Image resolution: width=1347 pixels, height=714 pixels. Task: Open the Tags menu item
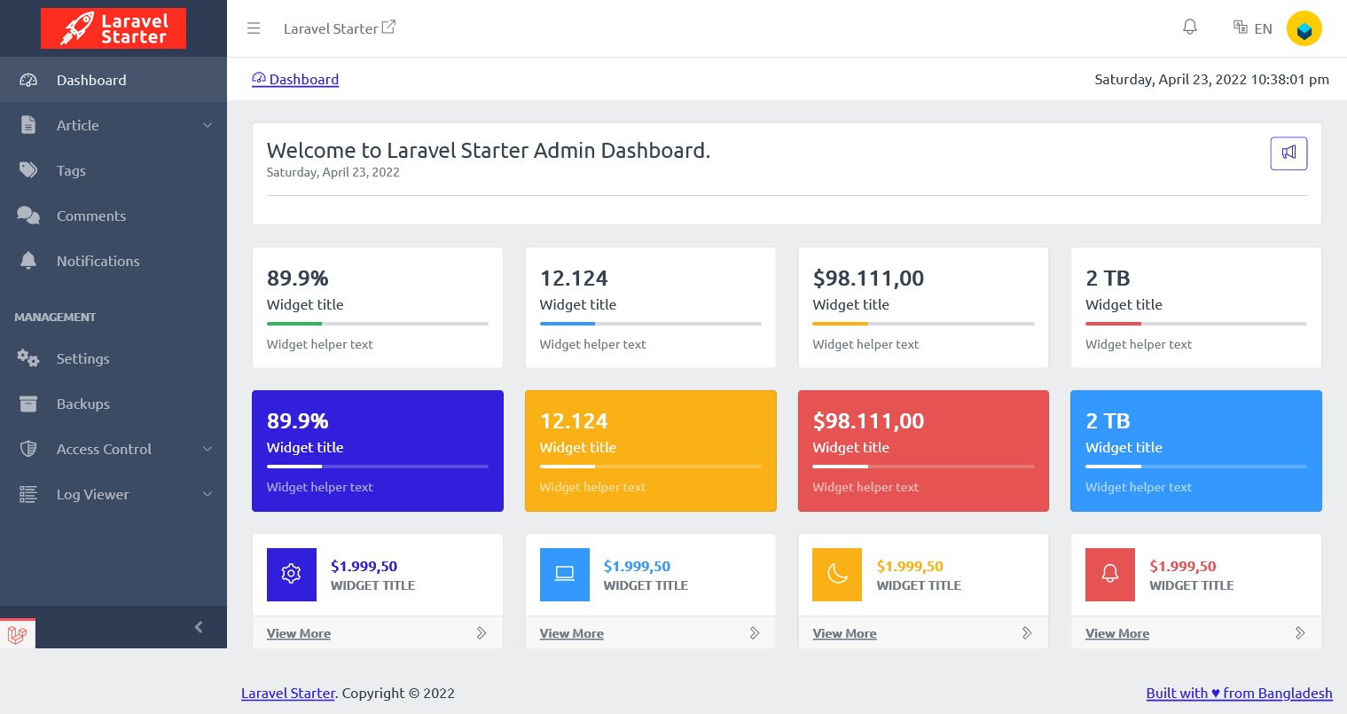114,170
